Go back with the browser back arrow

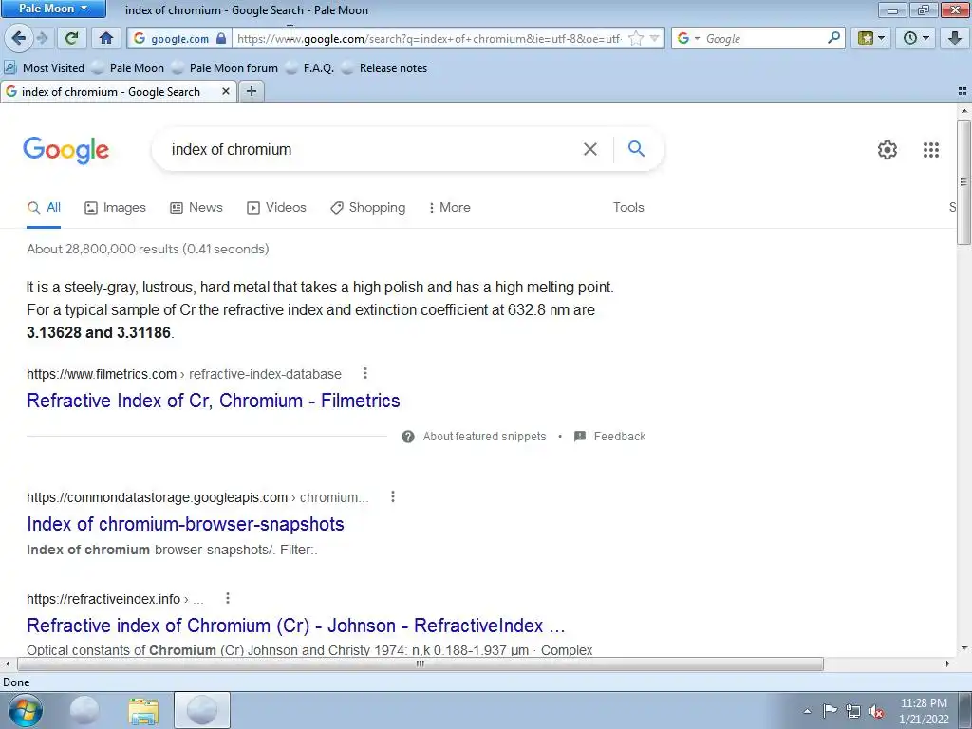click(18, 38)
